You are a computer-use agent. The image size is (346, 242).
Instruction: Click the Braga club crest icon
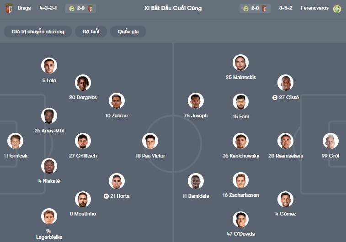click(x=9, y=8)
